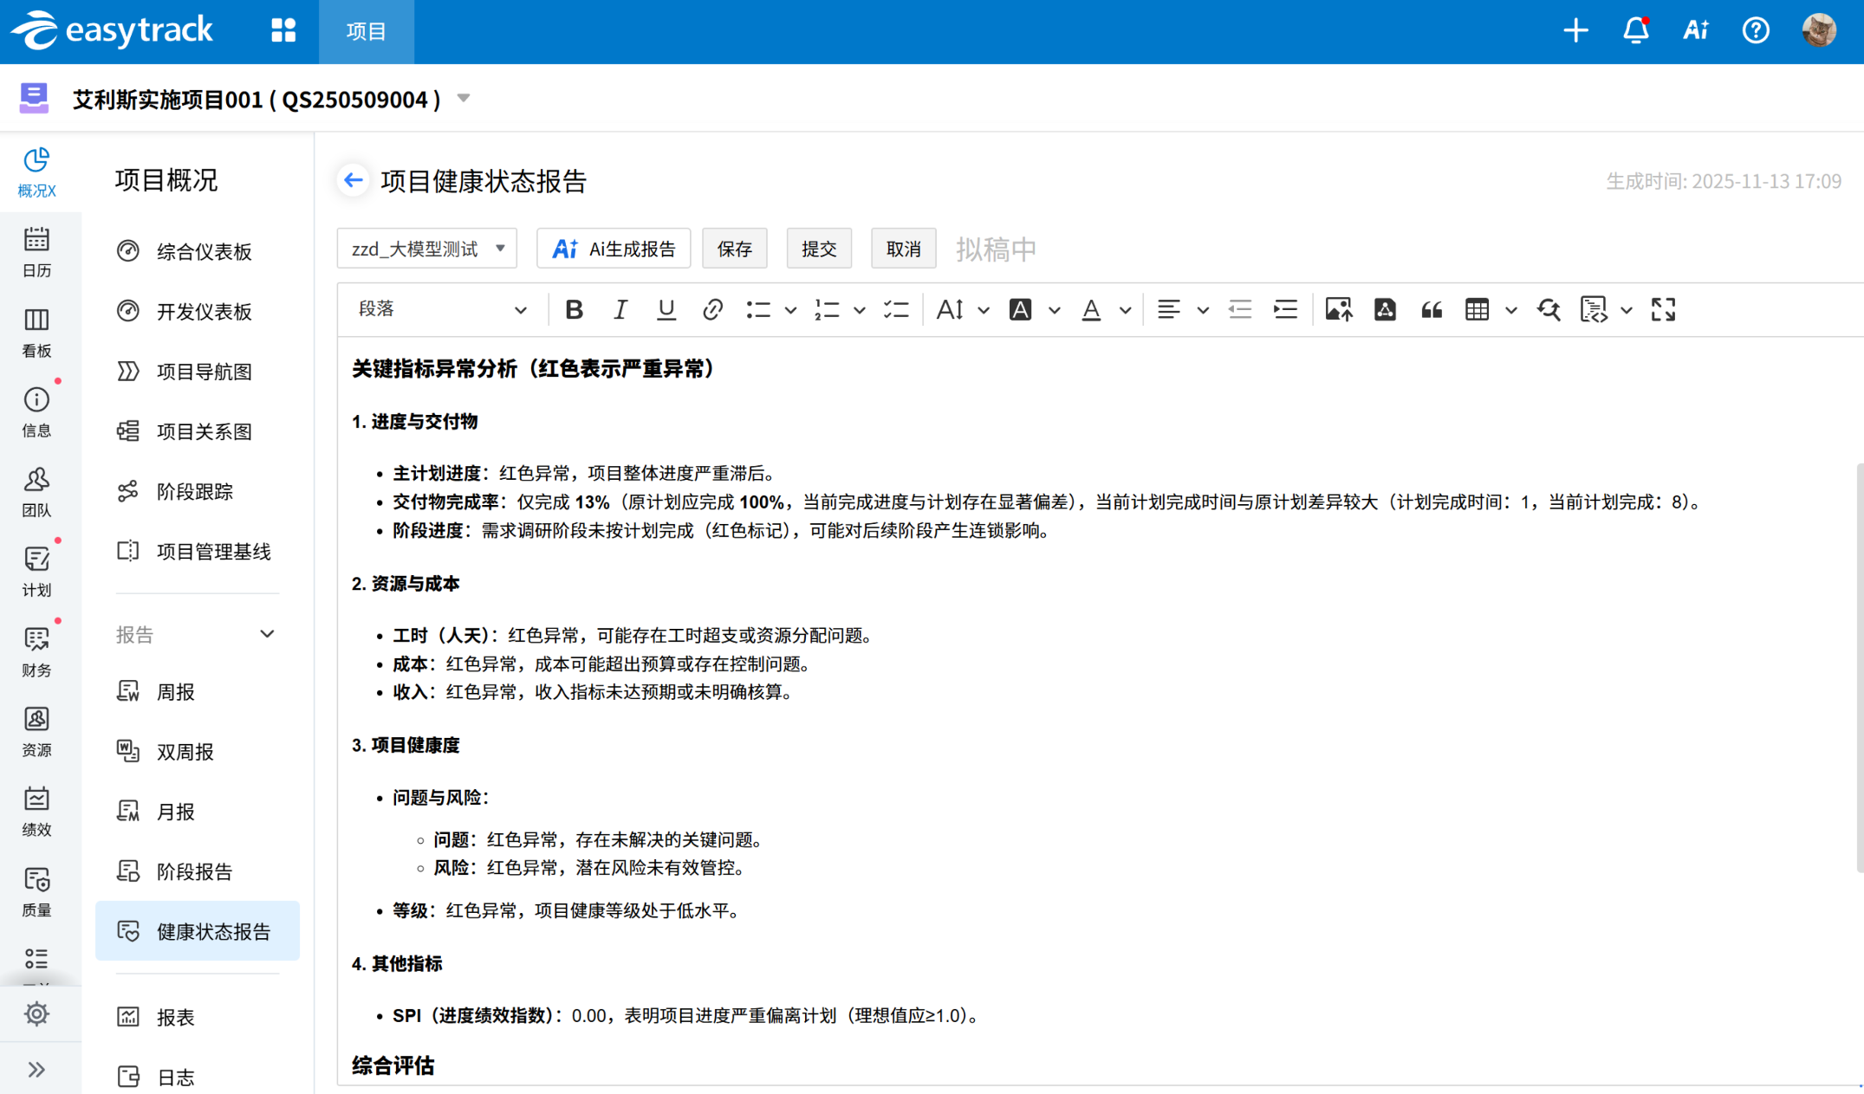This screenshot has width=1864, height=1094.
Task: Open find and replace tool
Action: 1548,309
